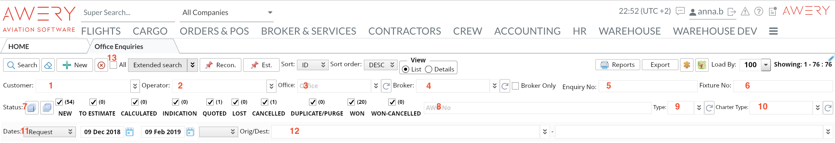Open the Dates Request dropdown
Image resolution: width=835 pixels, height=143 pixels.
[50, 132]
